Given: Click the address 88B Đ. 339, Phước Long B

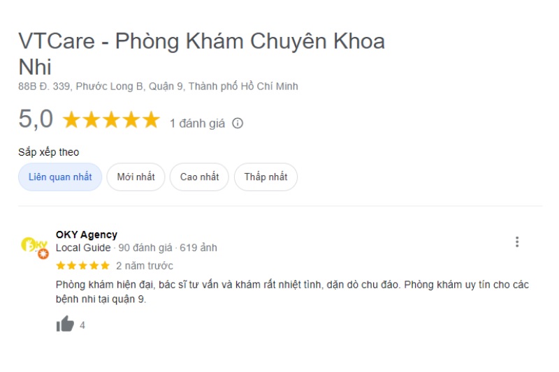Looking at the screenshot, I should pyautogui.click(x=158, y=87).
